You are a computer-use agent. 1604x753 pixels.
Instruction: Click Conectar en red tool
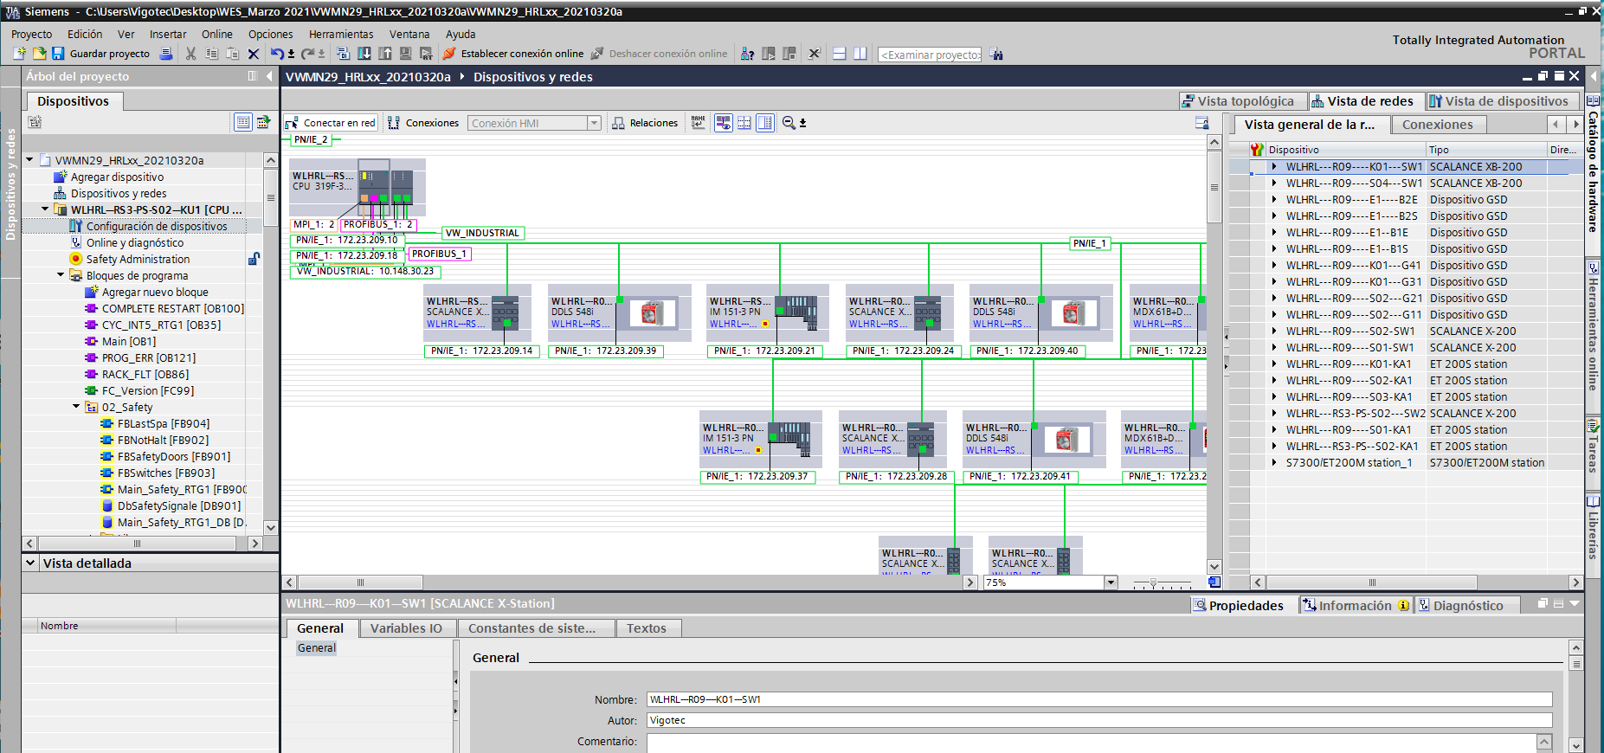(x=331, y=123)
